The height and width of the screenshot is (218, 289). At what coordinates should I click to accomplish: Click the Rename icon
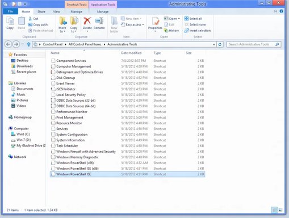pos(99,21)
